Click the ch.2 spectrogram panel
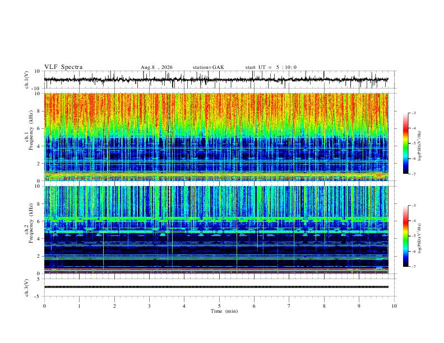 pos(216,230)
